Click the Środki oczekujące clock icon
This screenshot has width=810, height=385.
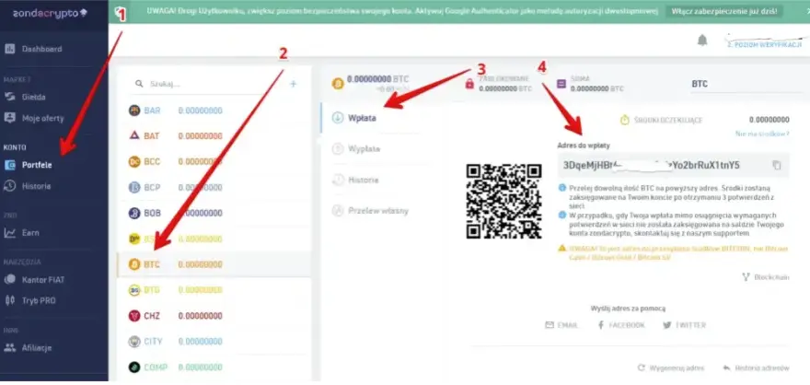[624, 120]
